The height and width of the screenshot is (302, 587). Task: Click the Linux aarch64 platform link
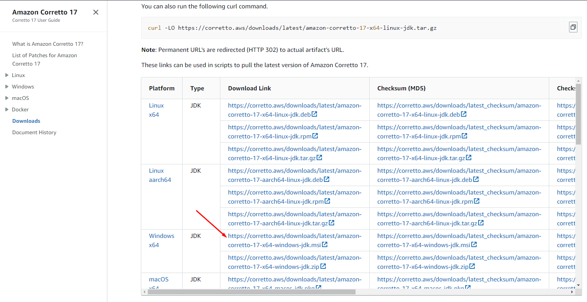coord(160,175)
